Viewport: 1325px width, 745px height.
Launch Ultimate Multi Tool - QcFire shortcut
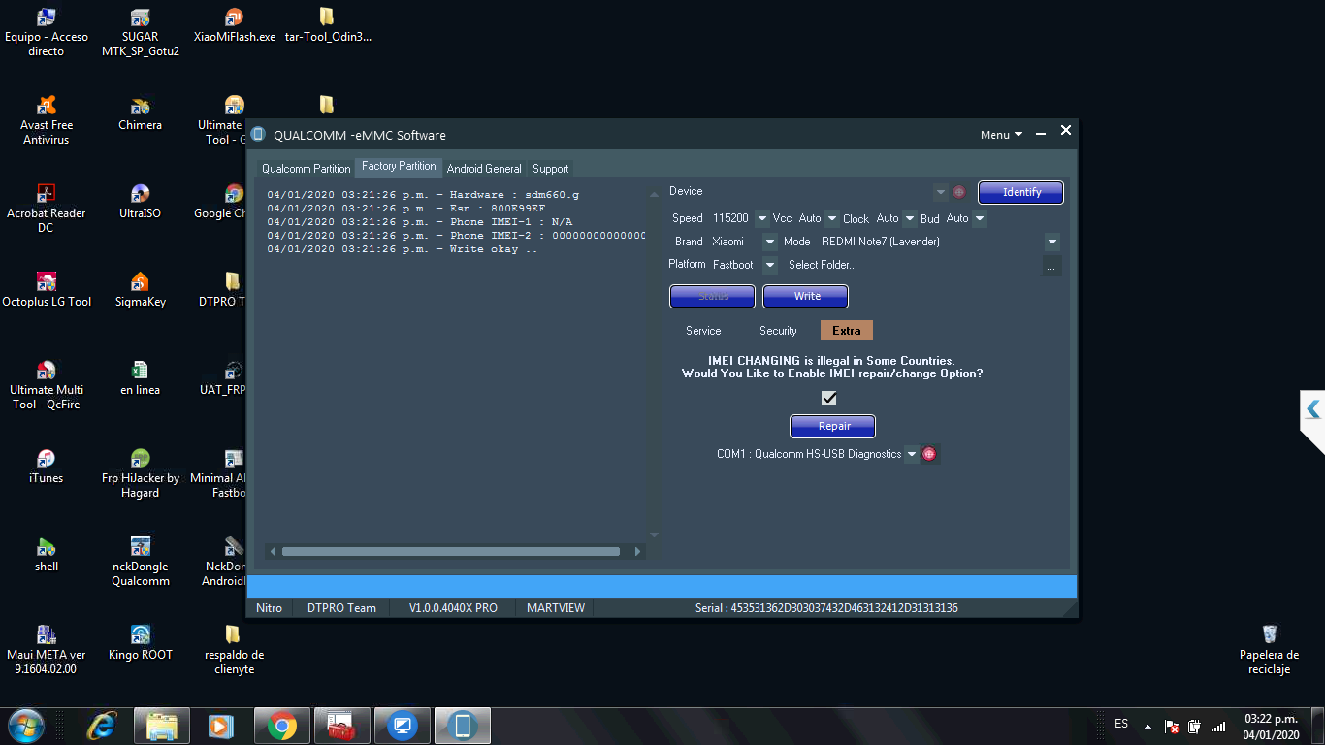[x=47, y=385]
